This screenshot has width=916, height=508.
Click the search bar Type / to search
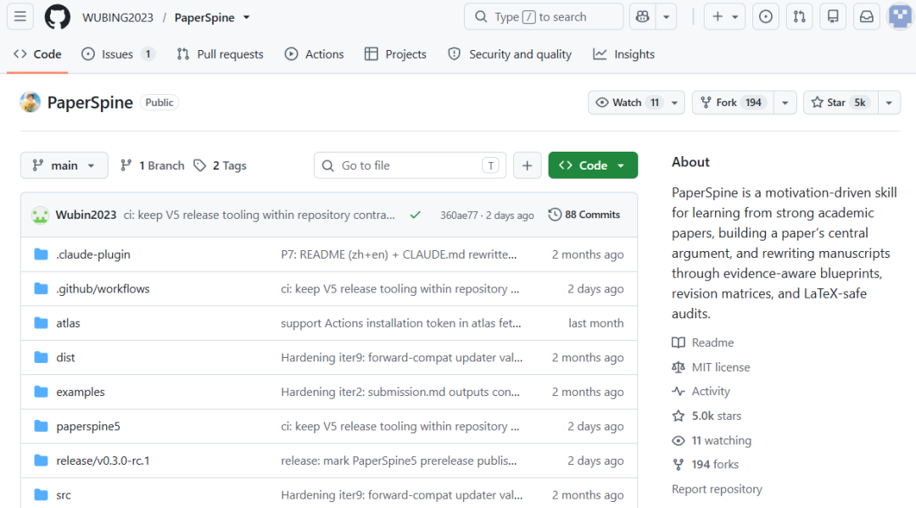(x=544, y=17)
